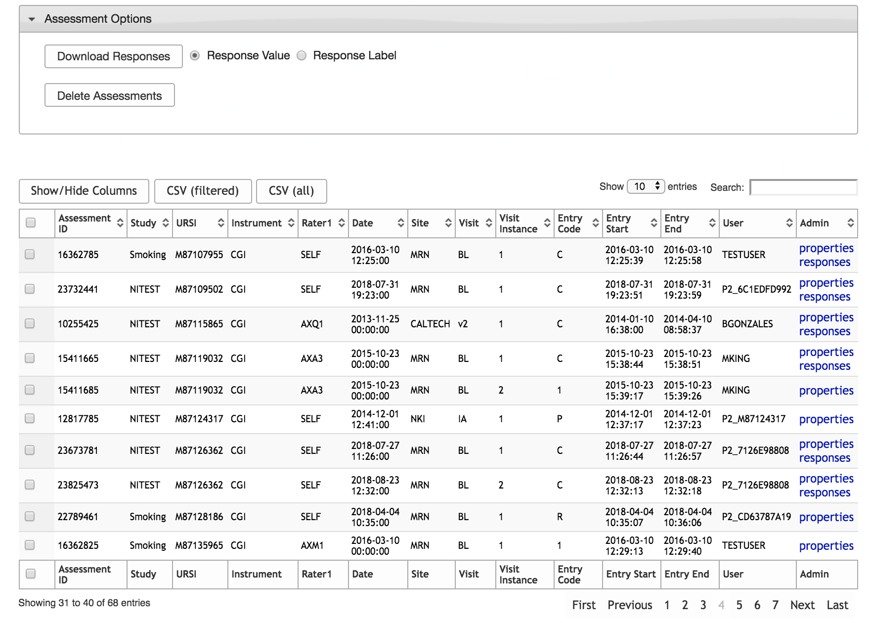Jump to page 3
This screenshot has width=869, height=623.
(x=703, y=605)
